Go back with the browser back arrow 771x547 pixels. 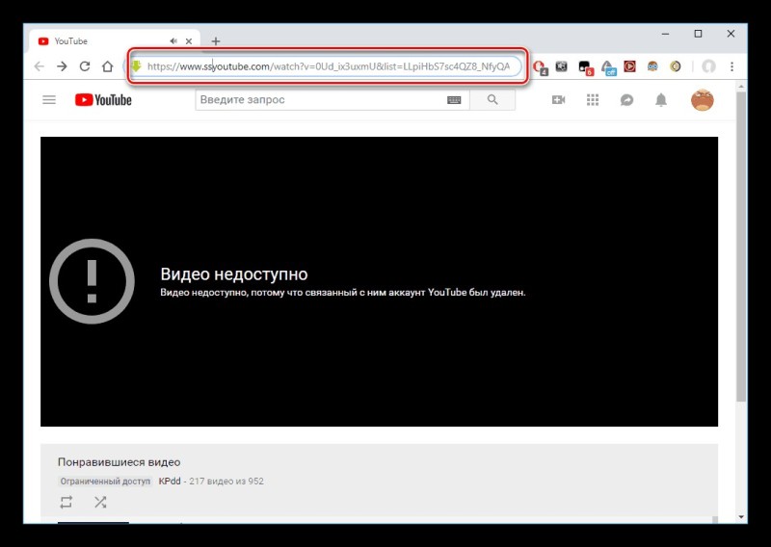pos(39,66)
